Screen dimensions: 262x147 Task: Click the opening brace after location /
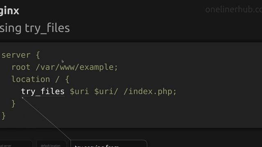click(67, 79)
